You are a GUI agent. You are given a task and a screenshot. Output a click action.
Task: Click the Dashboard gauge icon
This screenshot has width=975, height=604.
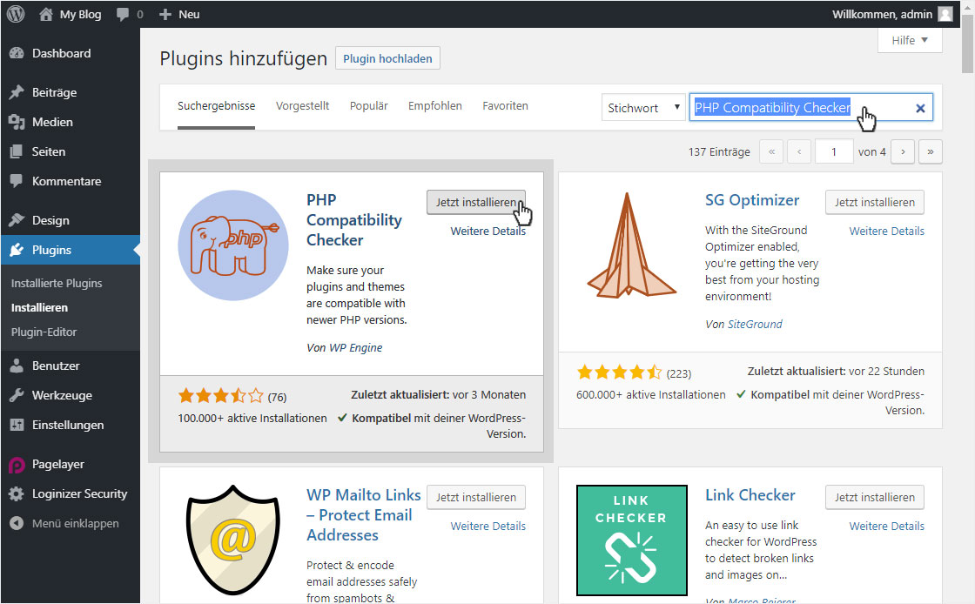point(17,53)
